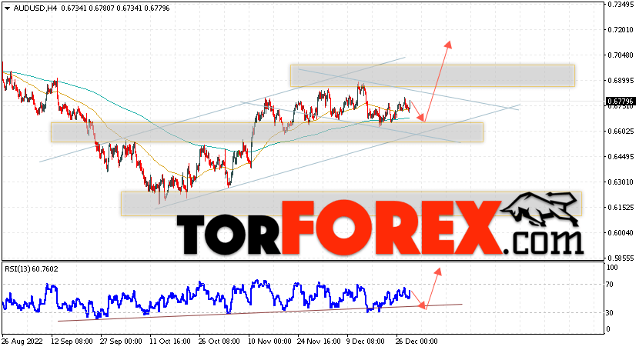Click price scale value 0.73495

(x=621, y=5)
